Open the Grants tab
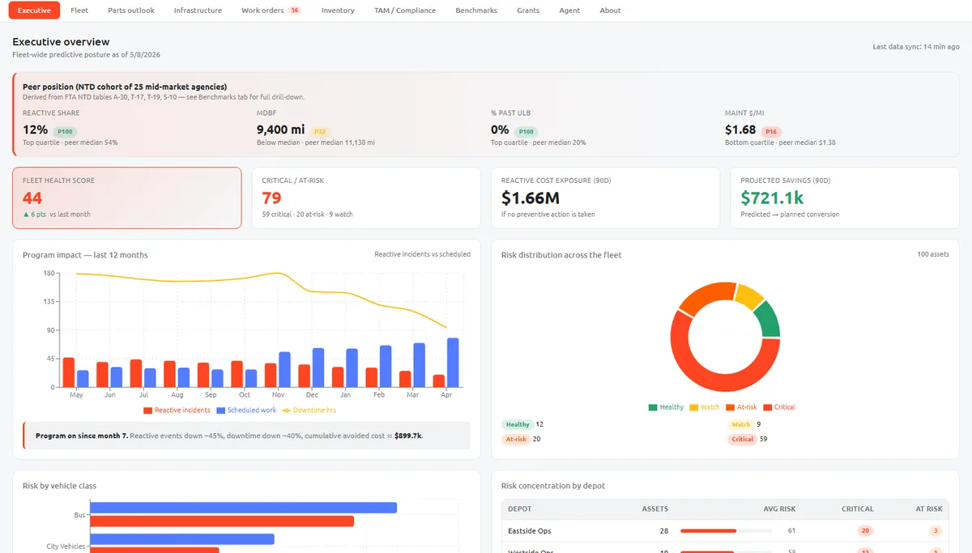Viewport: 972px width, 553px height. [528, 11]
